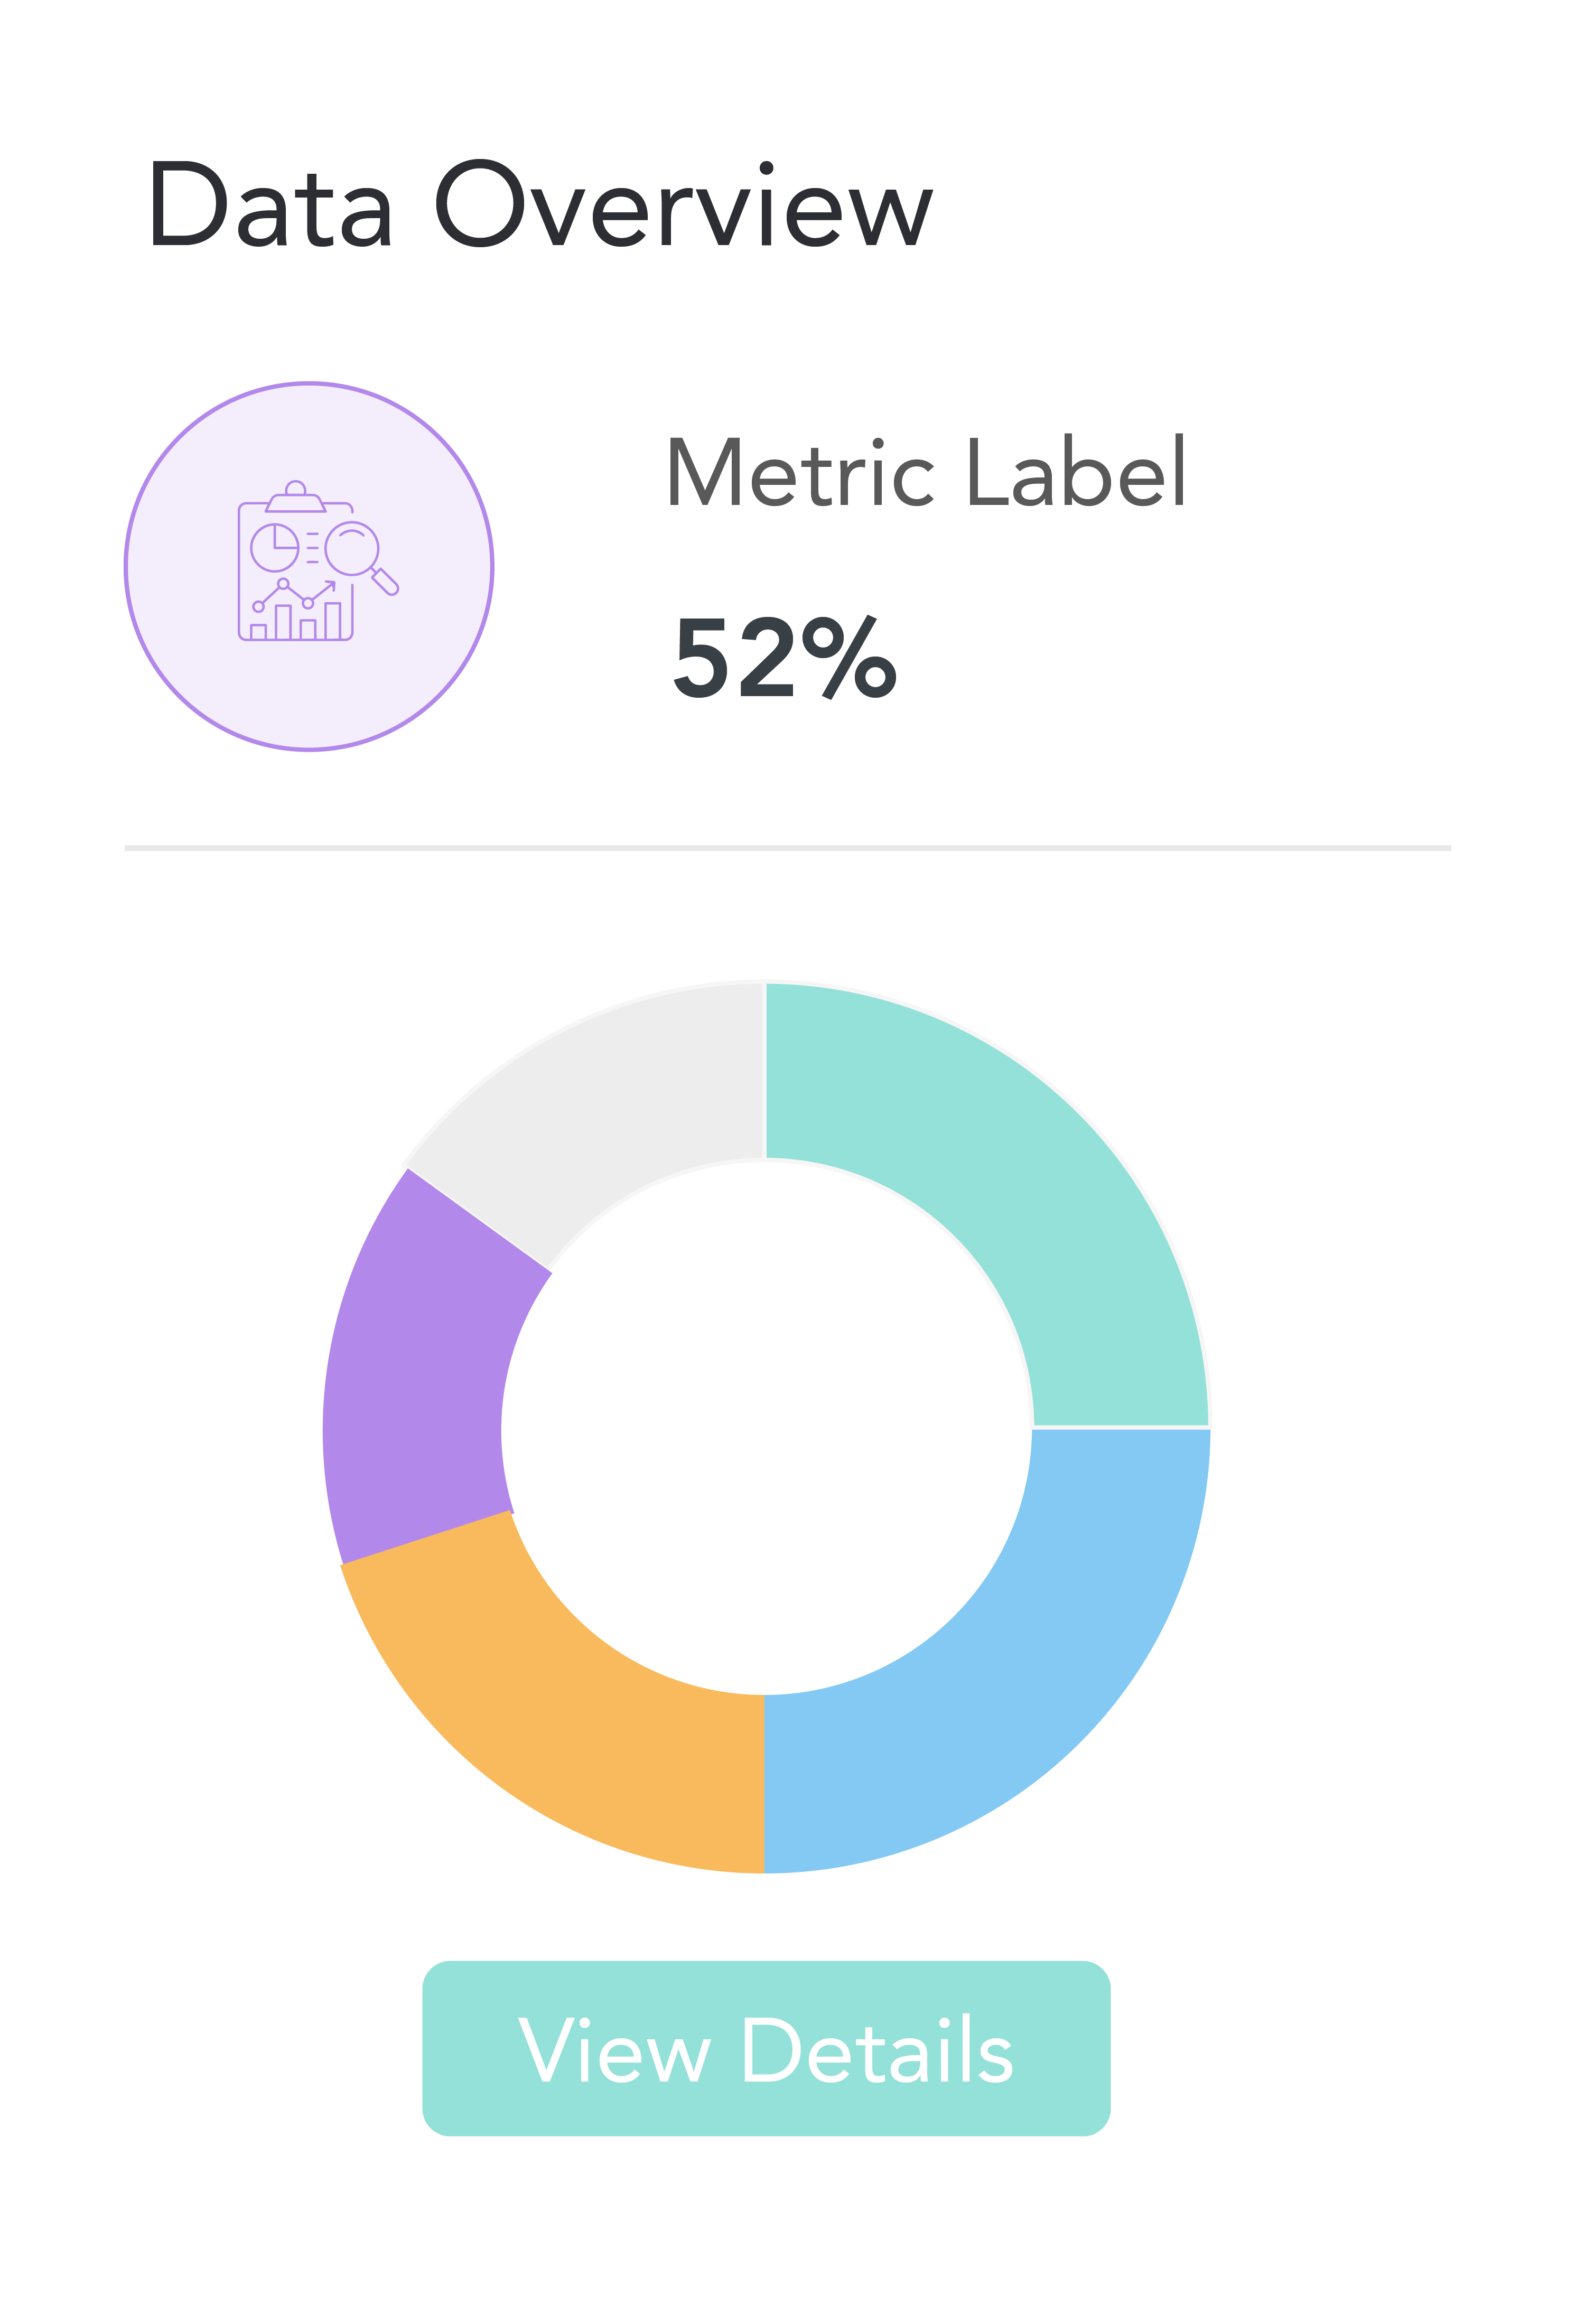This screenshot has height=2324, width=1576.
Task: Click the short text lines beside the icon's pie chart
Action: (312, 548)
